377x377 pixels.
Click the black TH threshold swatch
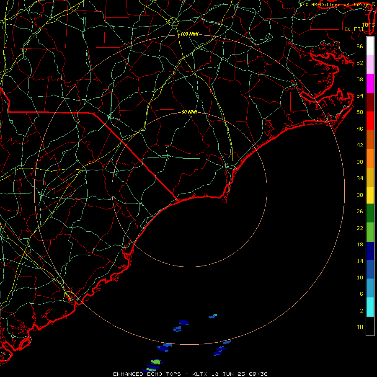pyautogui.click(x=370, y=326)
